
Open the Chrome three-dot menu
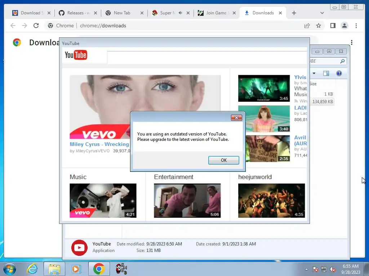tap(356, 26)
